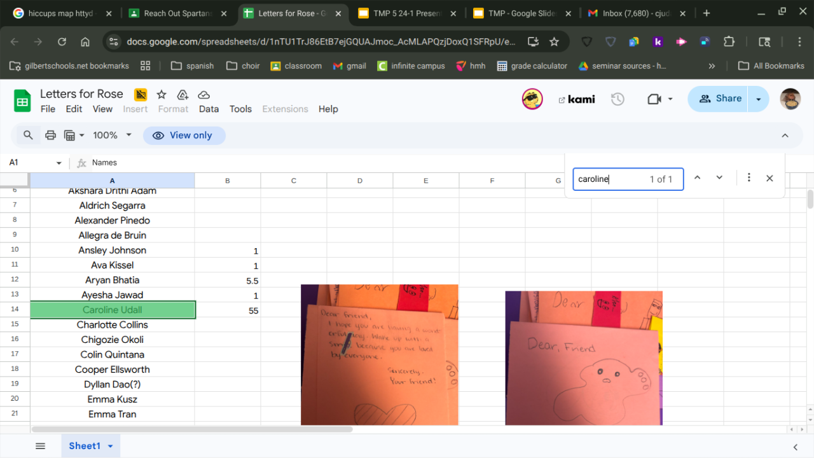The height and width of the screenshot is (458, 814).
Task: Click the emoji avatar with sunglasses
Action: click(532, 99)
